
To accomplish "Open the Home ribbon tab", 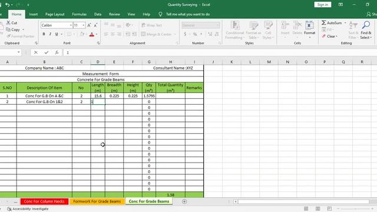I will pos(16,14).
